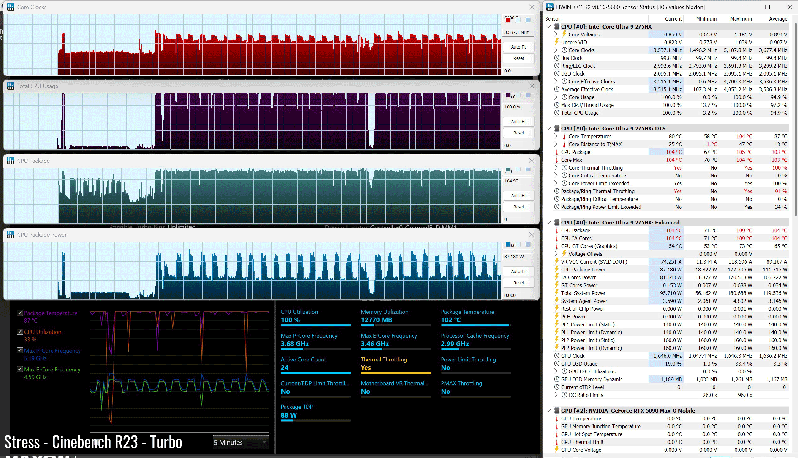Click the clock icon beside Average Effective Clock
The image size is (798, 458).
pyautogui.click(x=557, y=89)
